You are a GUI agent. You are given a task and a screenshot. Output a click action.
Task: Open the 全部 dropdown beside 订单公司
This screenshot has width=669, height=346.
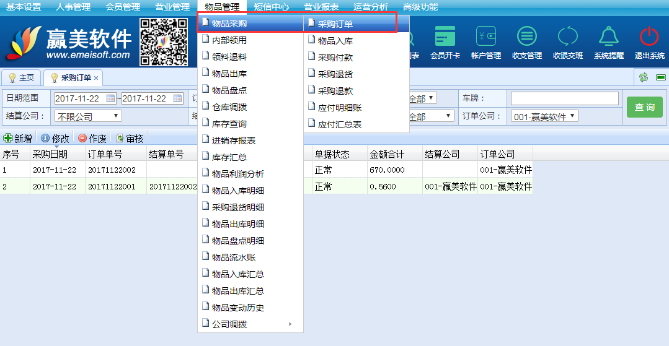coord(430,116)
